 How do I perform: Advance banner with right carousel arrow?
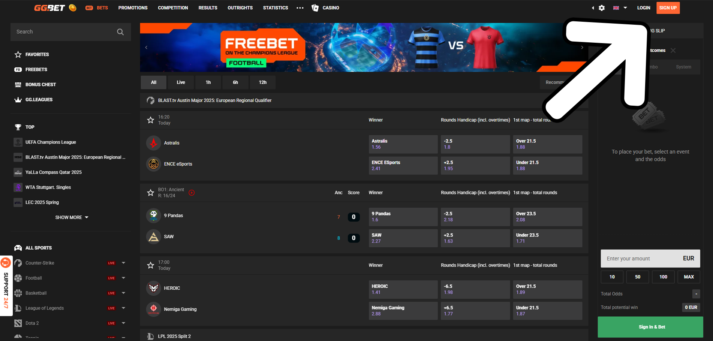pos(582,48)
